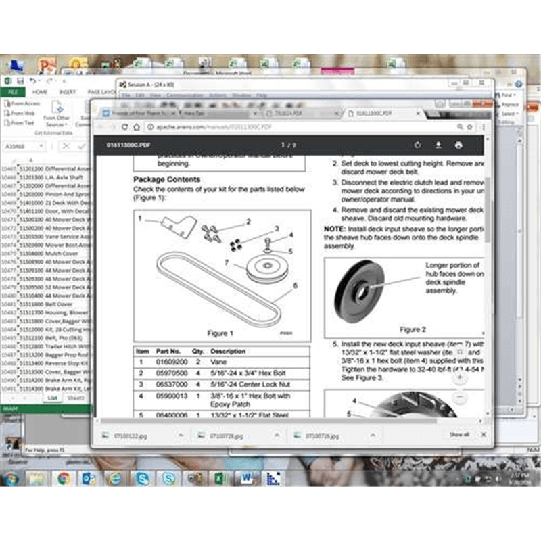Screen dimensions: 541x541
Task: Click the PDF zoom out minus button
Action: [459, 396]
